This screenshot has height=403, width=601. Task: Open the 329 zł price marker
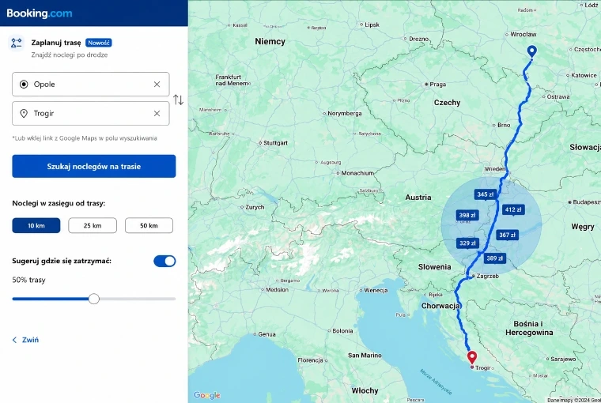(x=467, y=243)
